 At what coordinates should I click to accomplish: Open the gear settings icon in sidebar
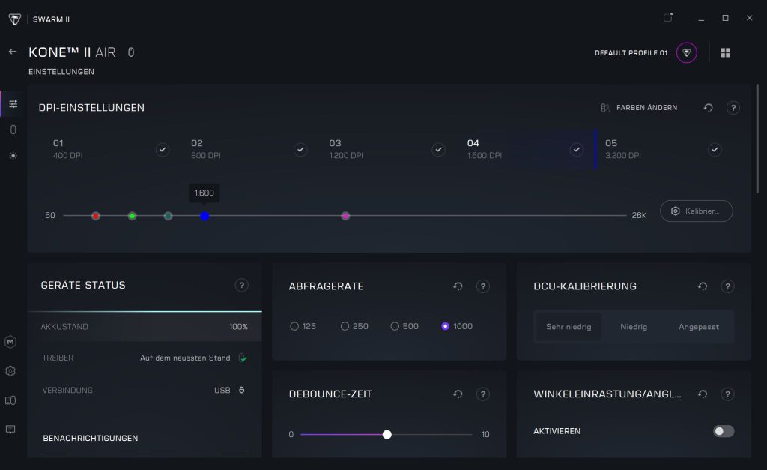pos(10,371)
